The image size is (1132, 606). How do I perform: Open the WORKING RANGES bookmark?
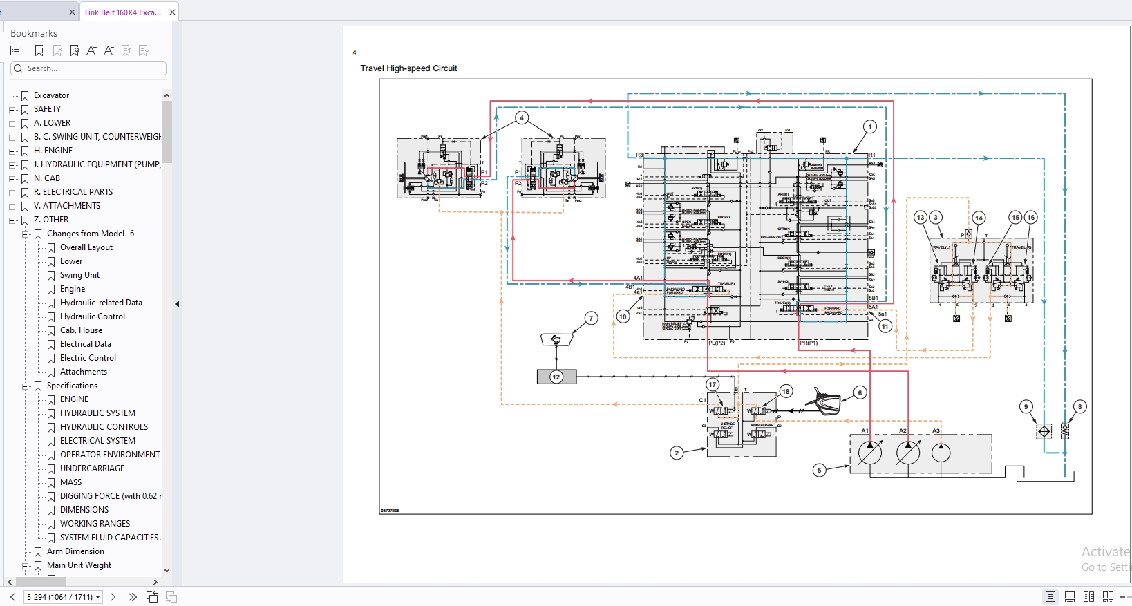[95, 524]
